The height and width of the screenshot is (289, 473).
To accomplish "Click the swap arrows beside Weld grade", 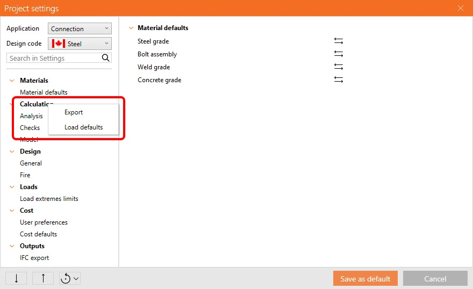I will [339, 67].
